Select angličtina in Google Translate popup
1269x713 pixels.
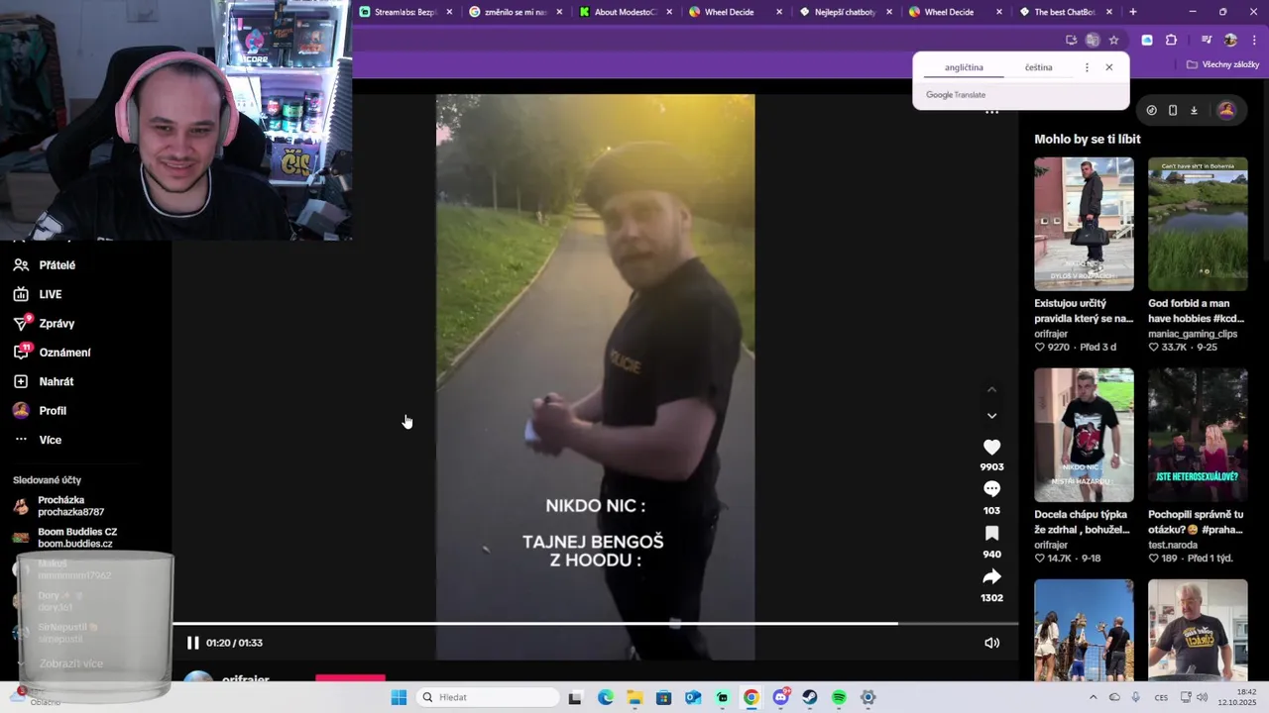pyautogui.click(x=964, y=67)
